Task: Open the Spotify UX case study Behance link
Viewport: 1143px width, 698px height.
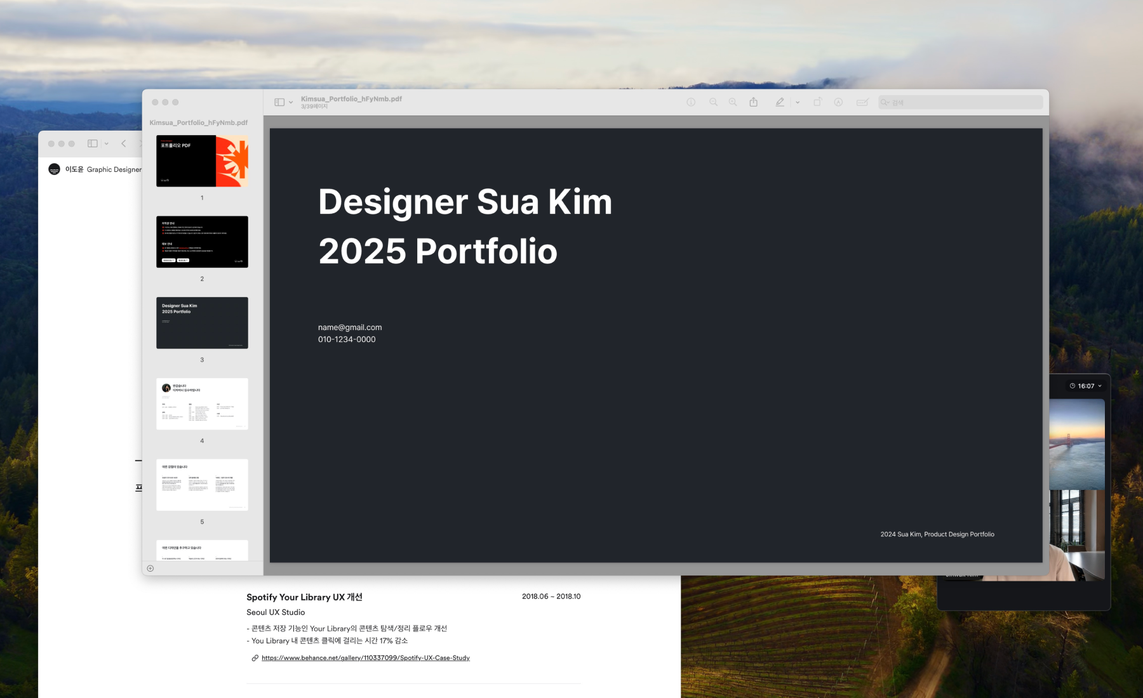Action: (366, 658)
